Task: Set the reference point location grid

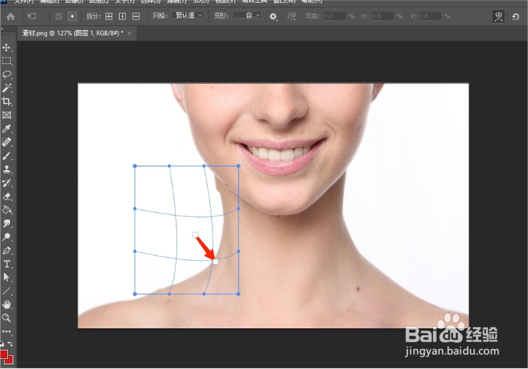Action: click(x=72, y=16)
